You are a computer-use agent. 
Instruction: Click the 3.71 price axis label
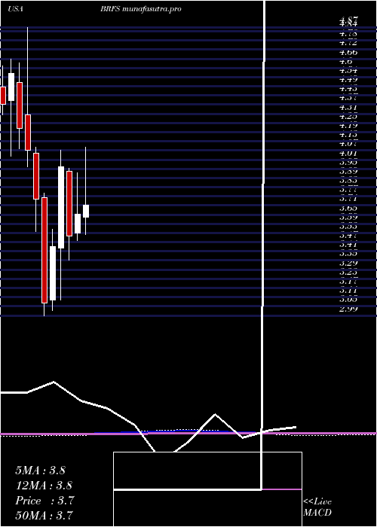coord(348,199)
